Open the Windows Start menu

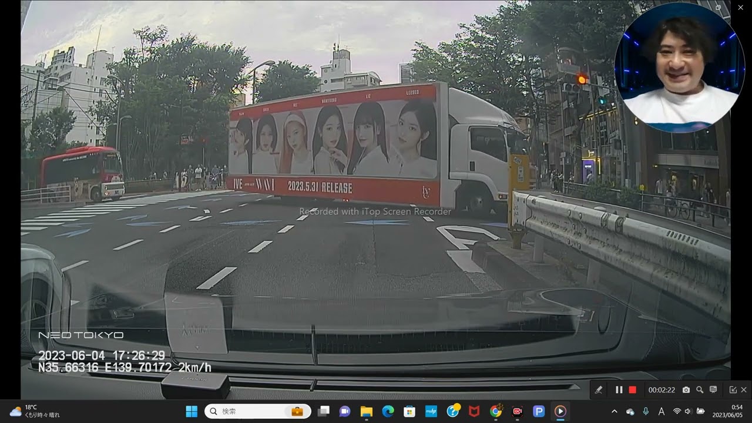click(x=192, y=411)
